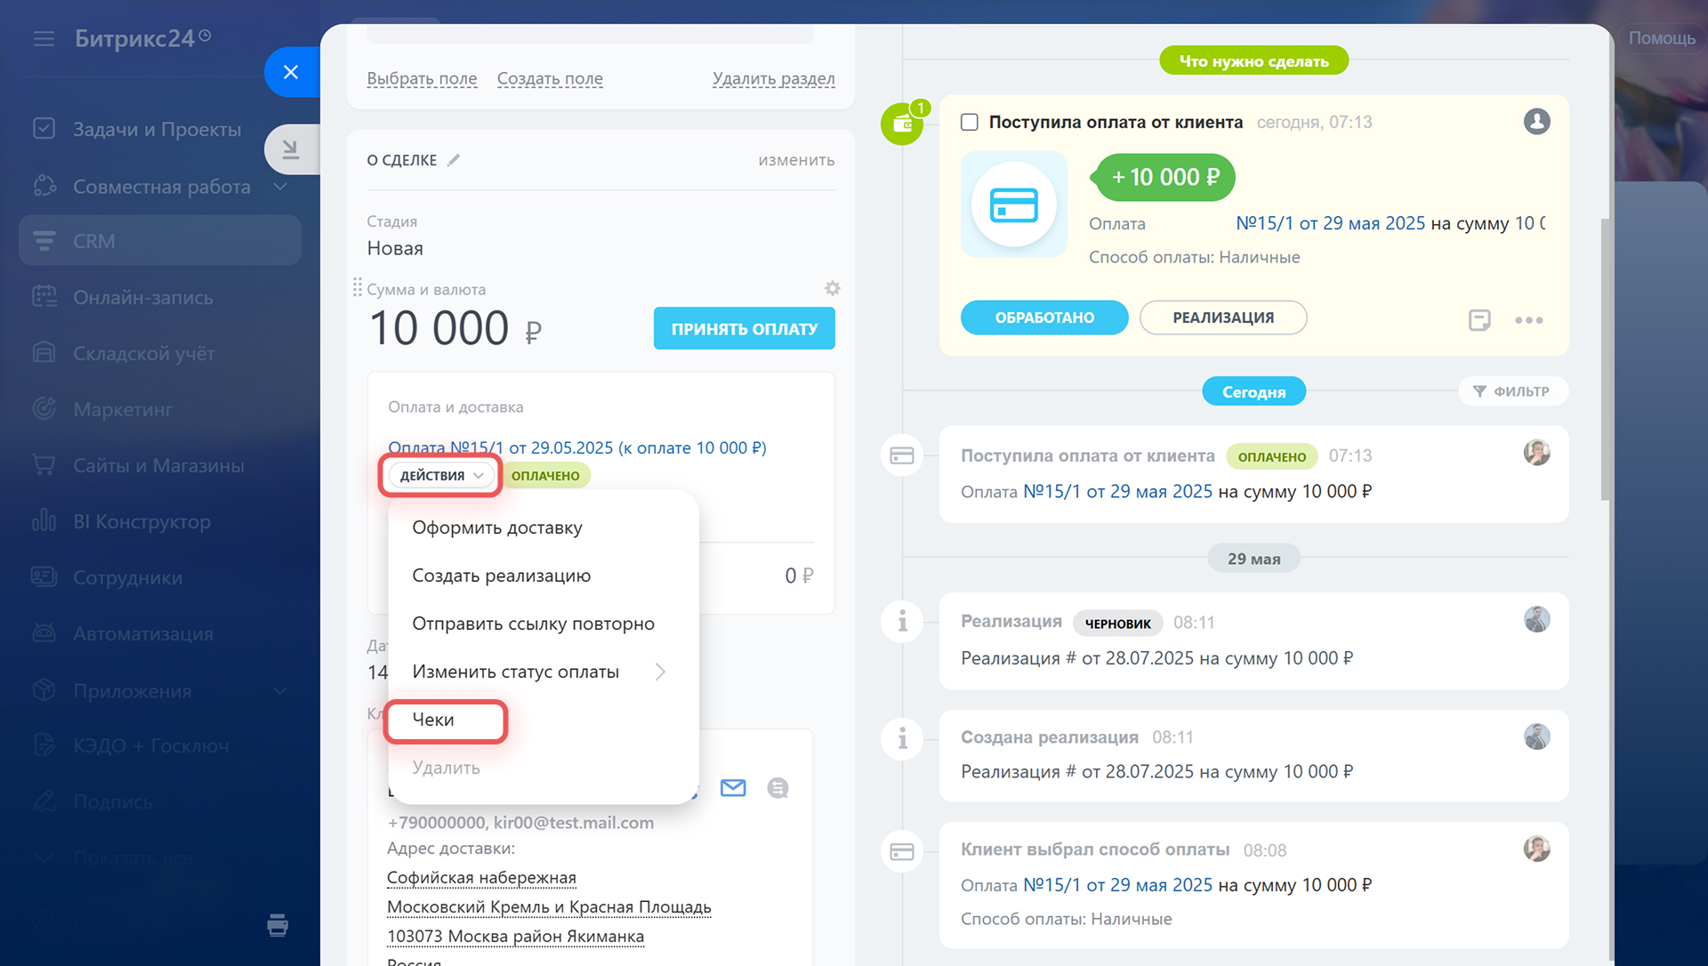Viewport: 1708px width, 966px height.
Task: Click the user avatar icon in payment card
Action: [1536, 122]
